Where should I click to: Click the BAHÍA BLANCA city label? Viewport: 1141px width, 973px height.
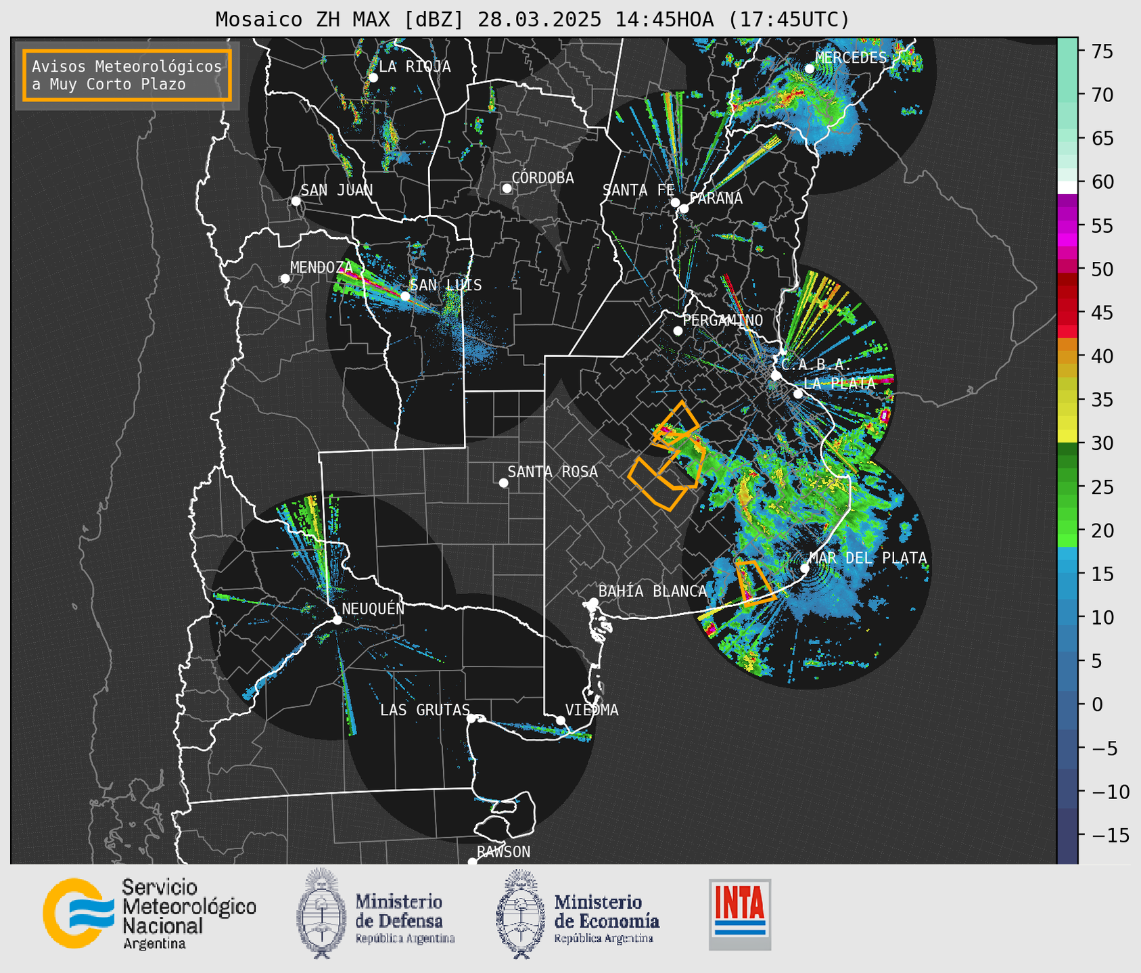tap(653, 591)
